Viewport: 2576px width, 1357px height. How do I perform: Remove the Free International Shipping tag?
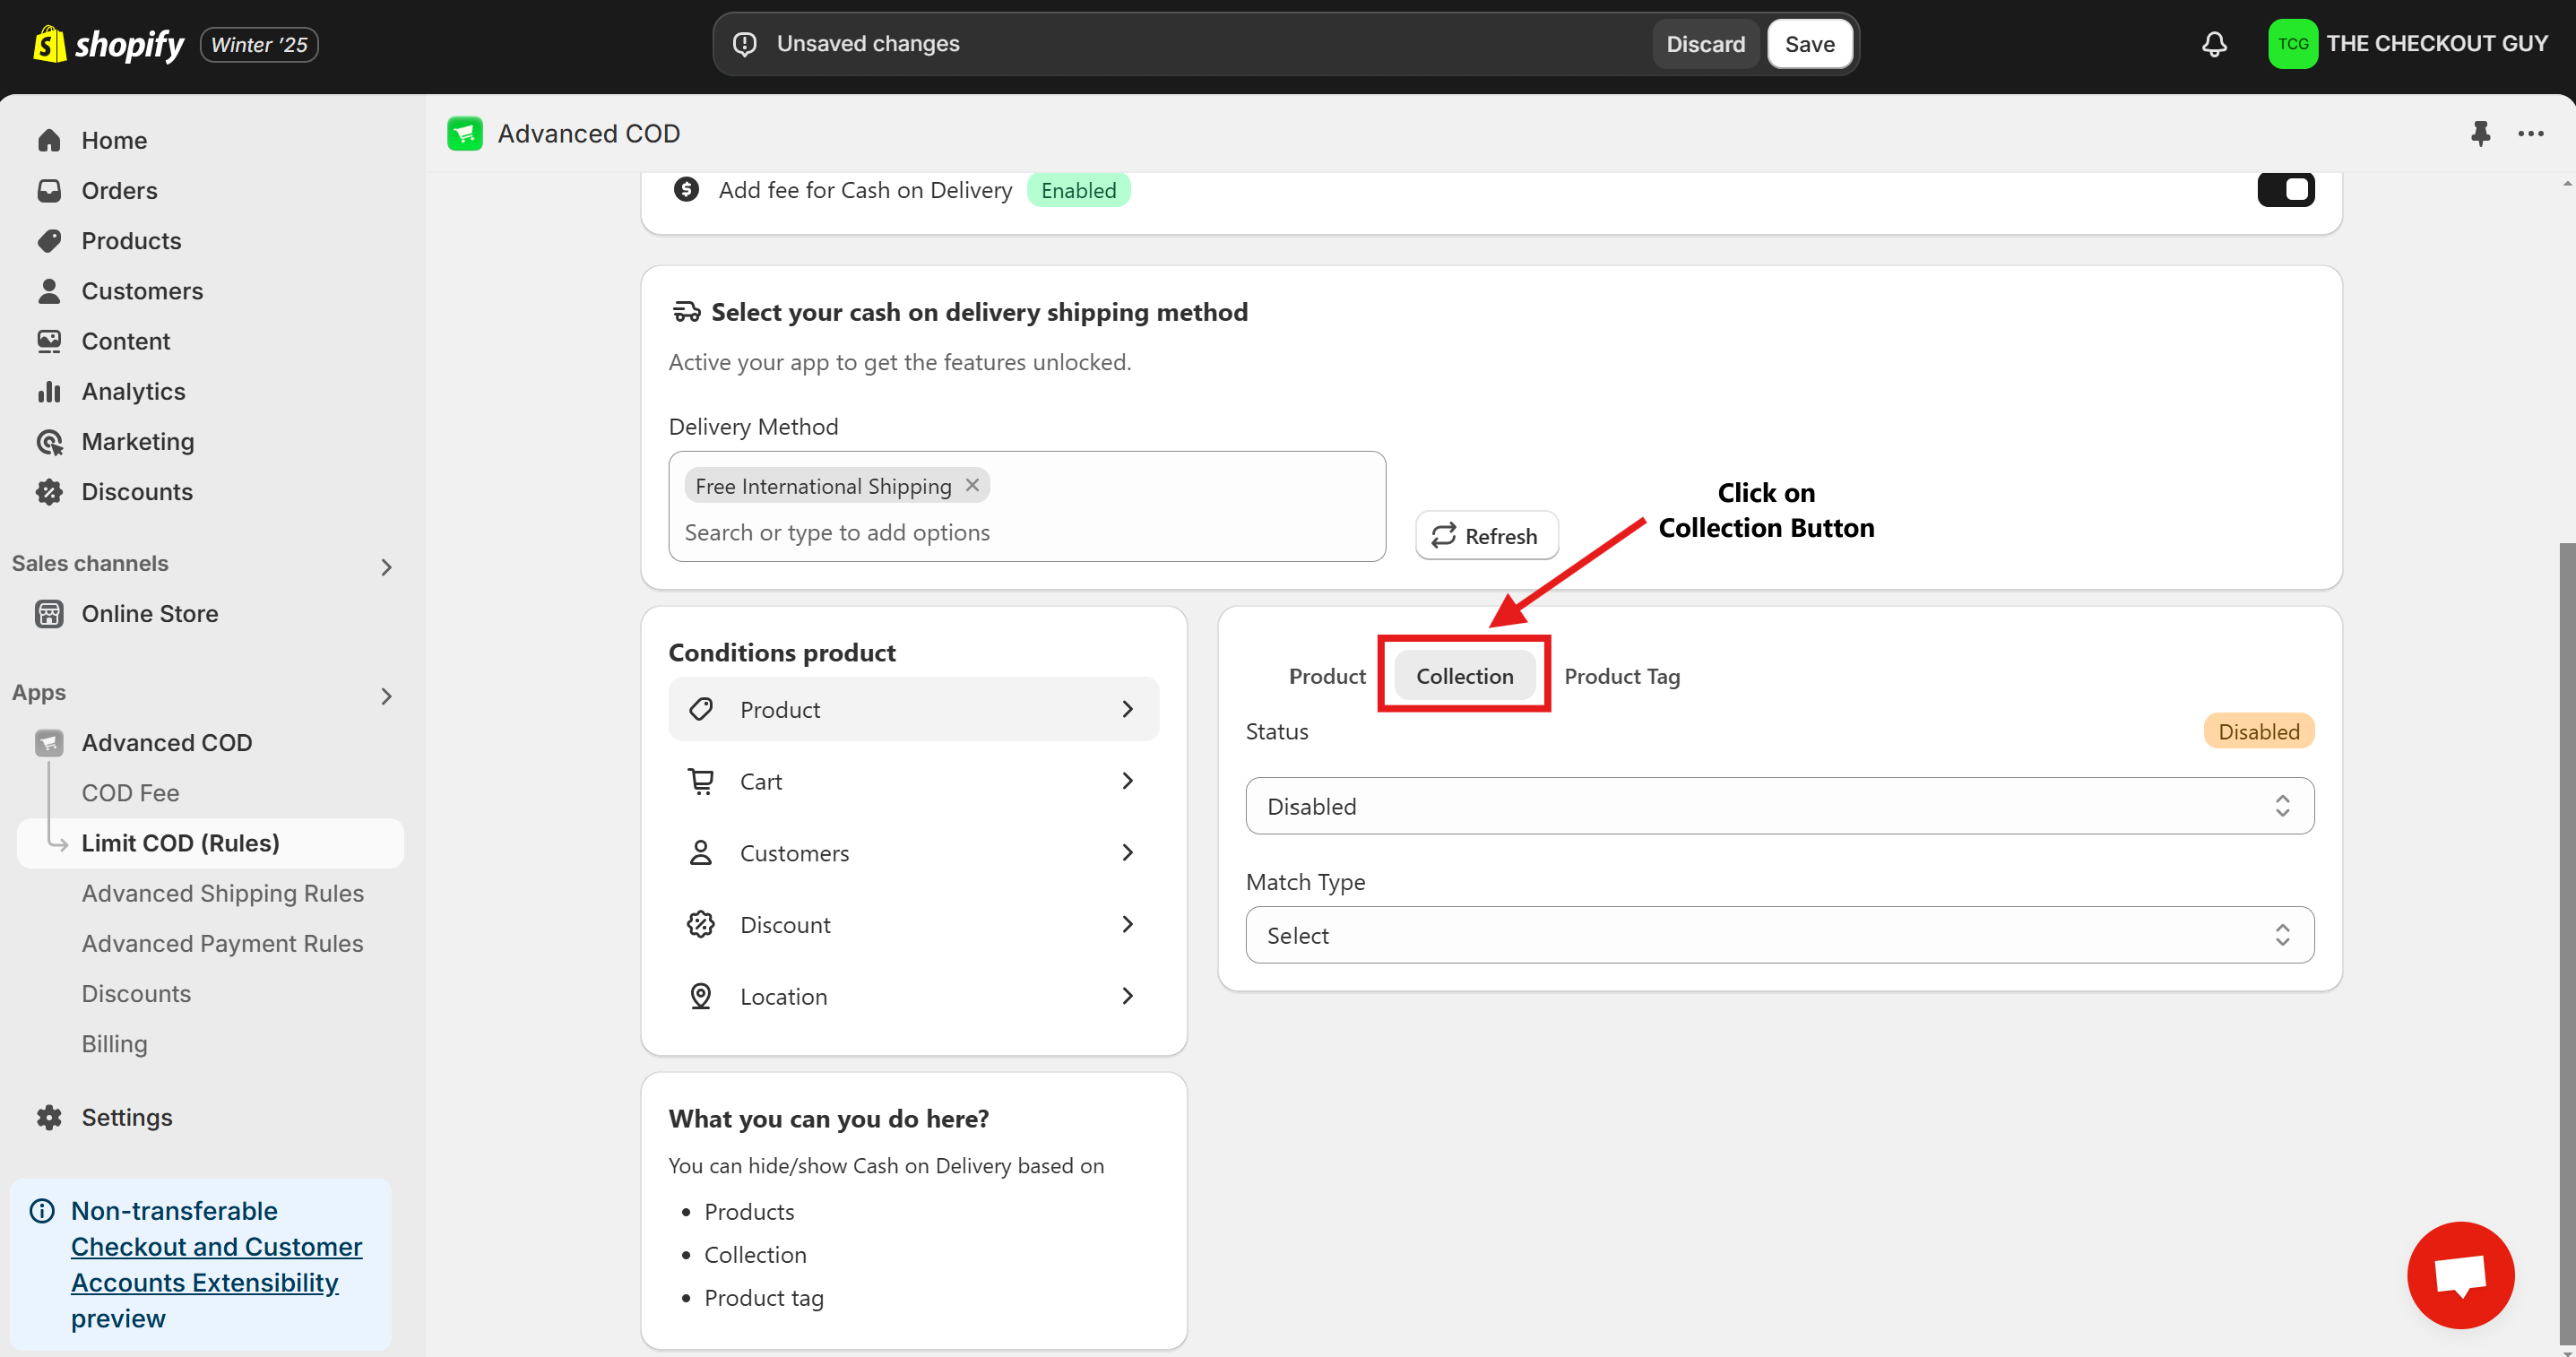(972, 485)
